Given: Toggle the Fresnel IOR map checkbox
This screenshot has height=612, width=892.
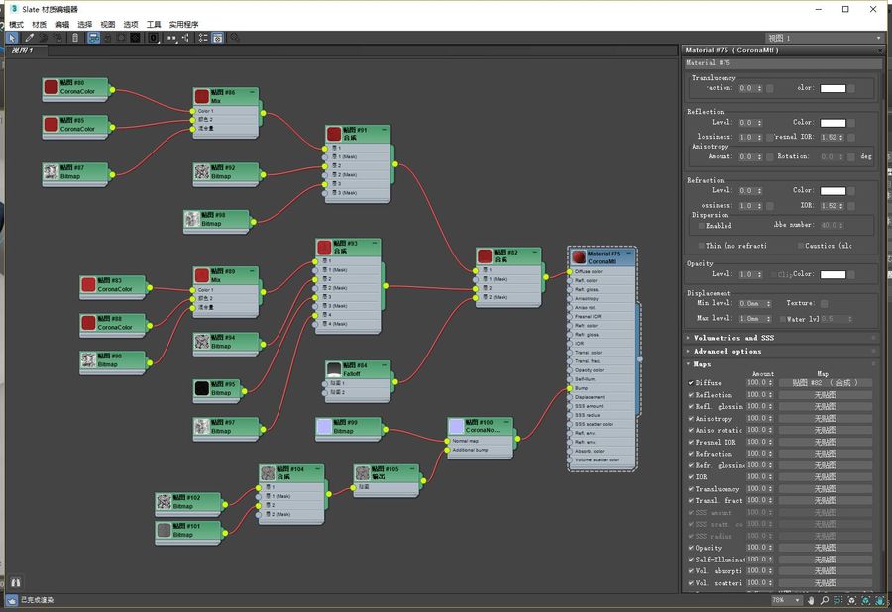Looking at the screenshot, I should coord(691,442).
